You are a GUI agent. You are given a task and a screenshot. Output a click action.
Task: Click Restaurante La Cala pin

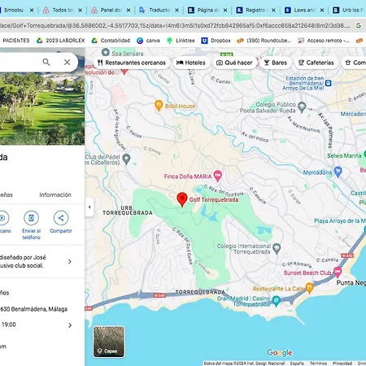click(x=309, y=288)
